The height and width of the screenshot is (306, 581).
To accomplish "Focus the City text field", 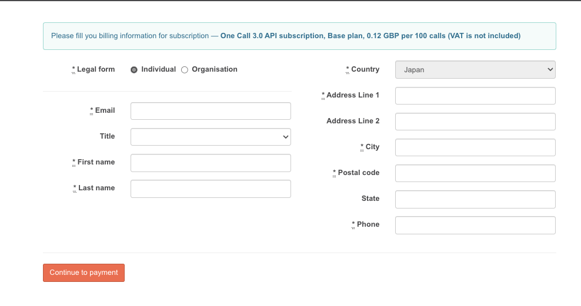I will tap(475, 147).
